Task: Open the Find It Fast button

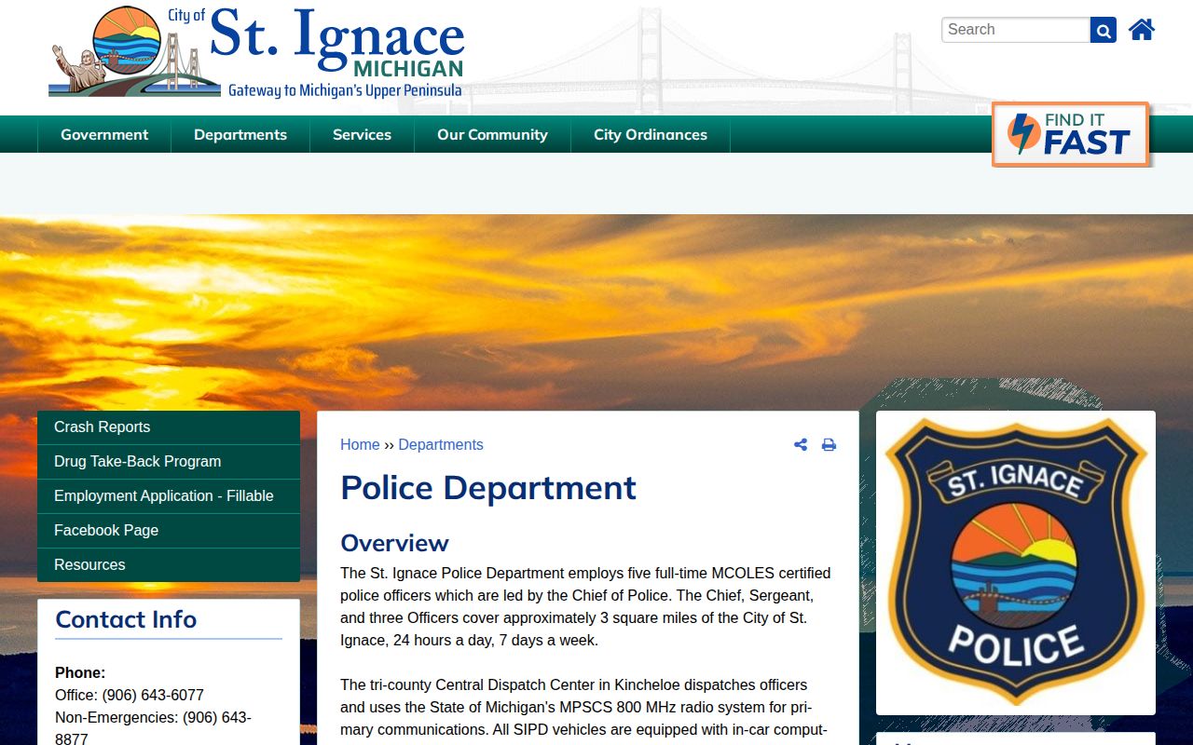Action: click(1070, 134)
